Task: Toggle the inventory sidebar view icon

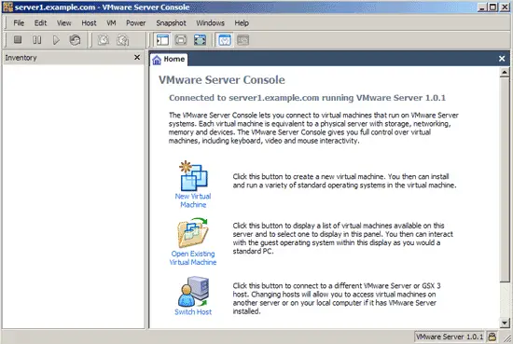Action: point(162,40)
